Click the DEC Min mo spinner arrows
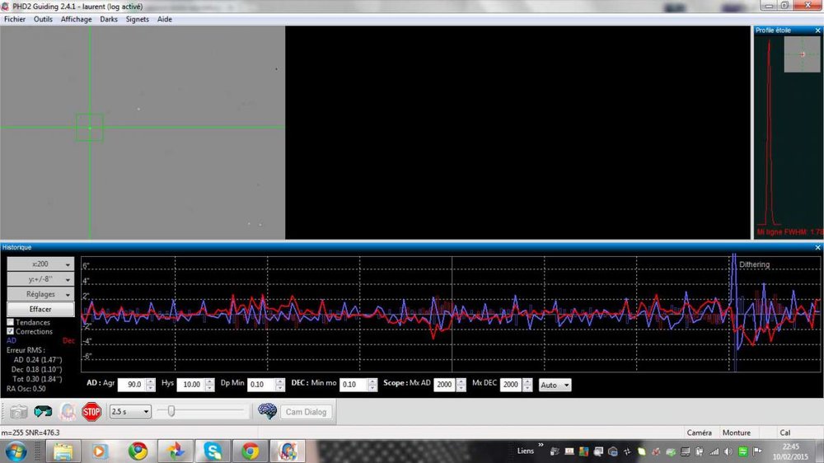The width and height of the screenshot is (824, 463). pyautogui.click(x=372, y=385)
